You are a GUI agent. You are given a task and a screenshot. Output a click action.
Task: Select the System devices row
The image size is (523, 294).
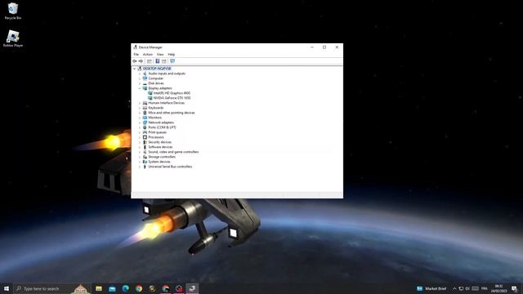click(x=159, y=162)
